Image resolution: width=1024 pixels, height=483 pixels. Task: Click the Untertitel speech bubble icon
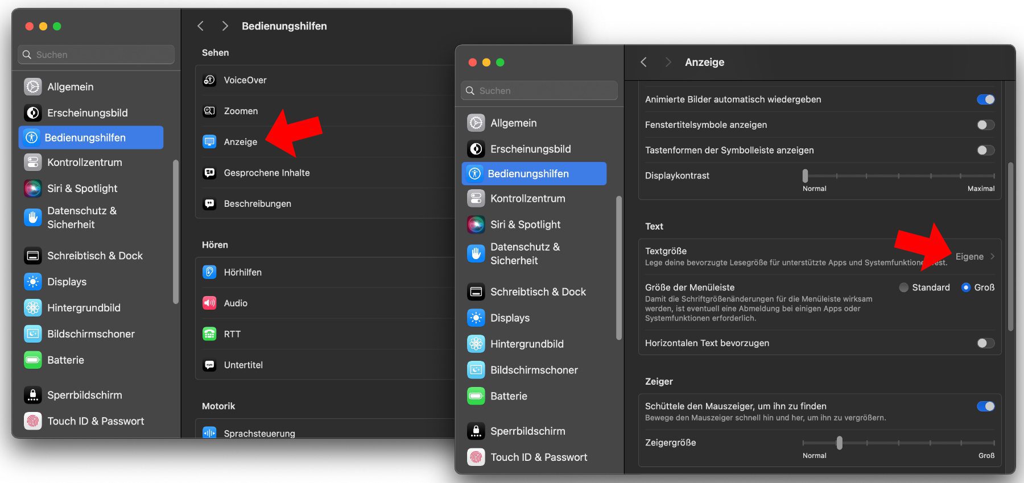209,365
